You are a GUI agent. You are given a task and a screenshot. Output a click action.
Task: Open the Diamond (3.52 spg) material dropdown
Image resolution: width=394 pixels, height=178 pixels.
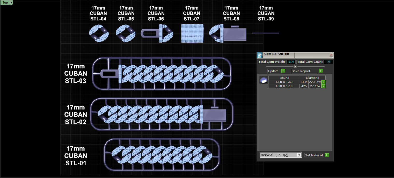click(281, 155)
